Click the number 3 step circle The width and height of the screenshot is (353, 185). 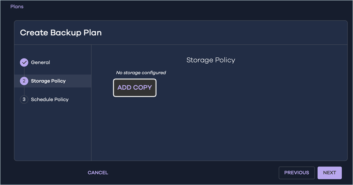24,100
